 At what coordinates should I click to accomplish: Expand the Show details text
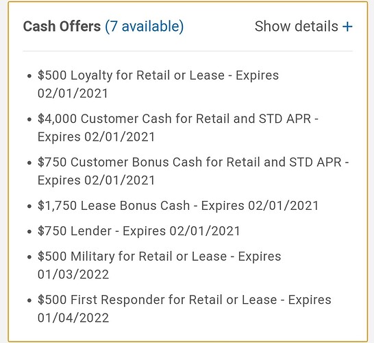[296, 26]
